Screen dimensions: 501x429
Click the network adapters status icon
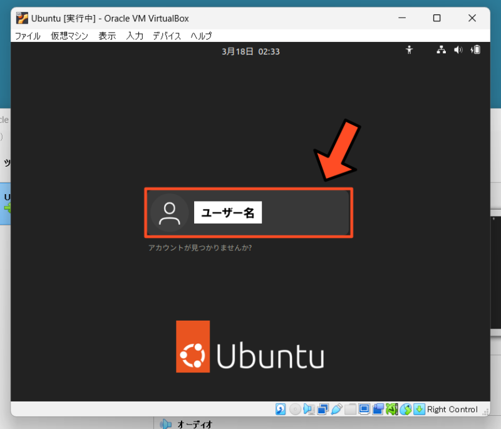click(x=323, y=409)
